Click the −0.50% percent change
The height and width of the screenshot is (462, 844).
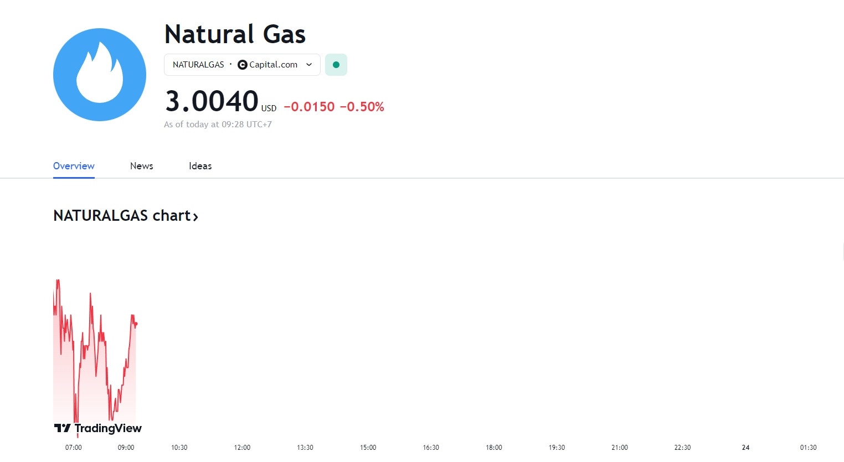[362, 107]
